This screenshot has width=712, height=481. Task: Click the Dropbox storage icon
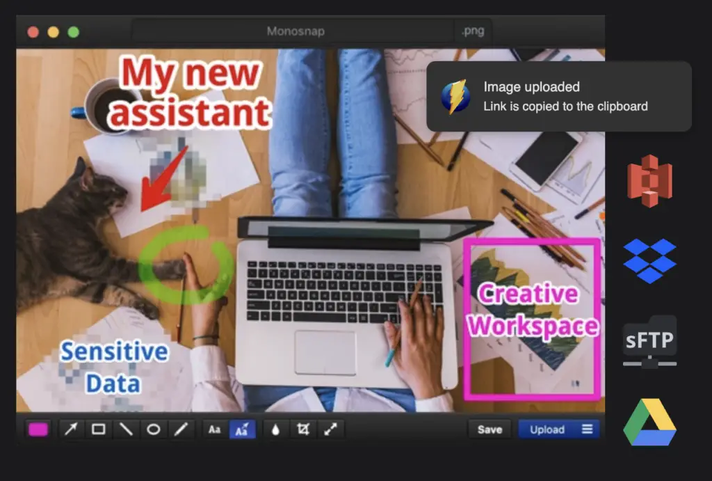(x=650, y=260)
